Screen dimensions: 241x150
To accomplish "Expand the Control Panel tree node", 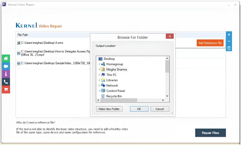I will (99, 91).
